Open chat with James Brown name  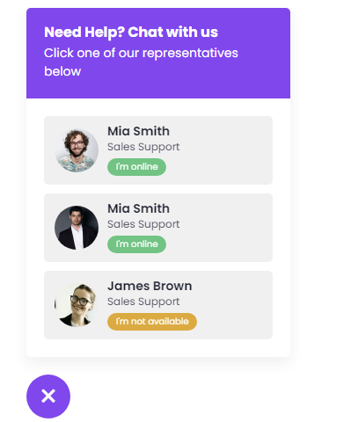click(x=150, y=286)
